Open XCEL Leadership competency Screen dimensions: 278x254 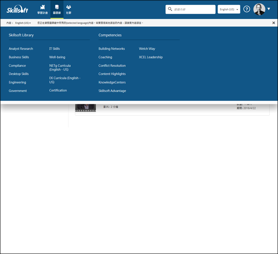tap(151, 57)
